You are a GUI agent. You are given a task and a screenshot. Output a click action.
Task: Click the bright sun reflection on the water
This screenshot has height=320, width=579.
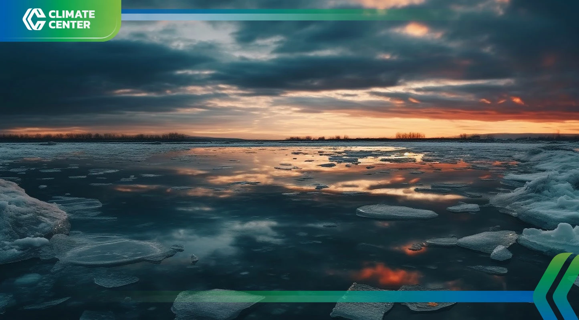[406, 154]
